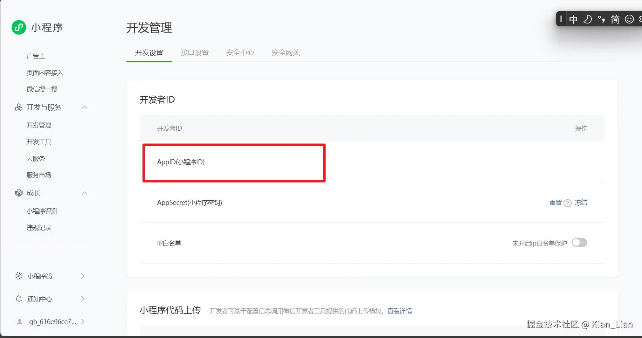This screenshot has width=642, height=338.
Task: Click 重置 to reset AppSecret
Action: click(555, 203)
